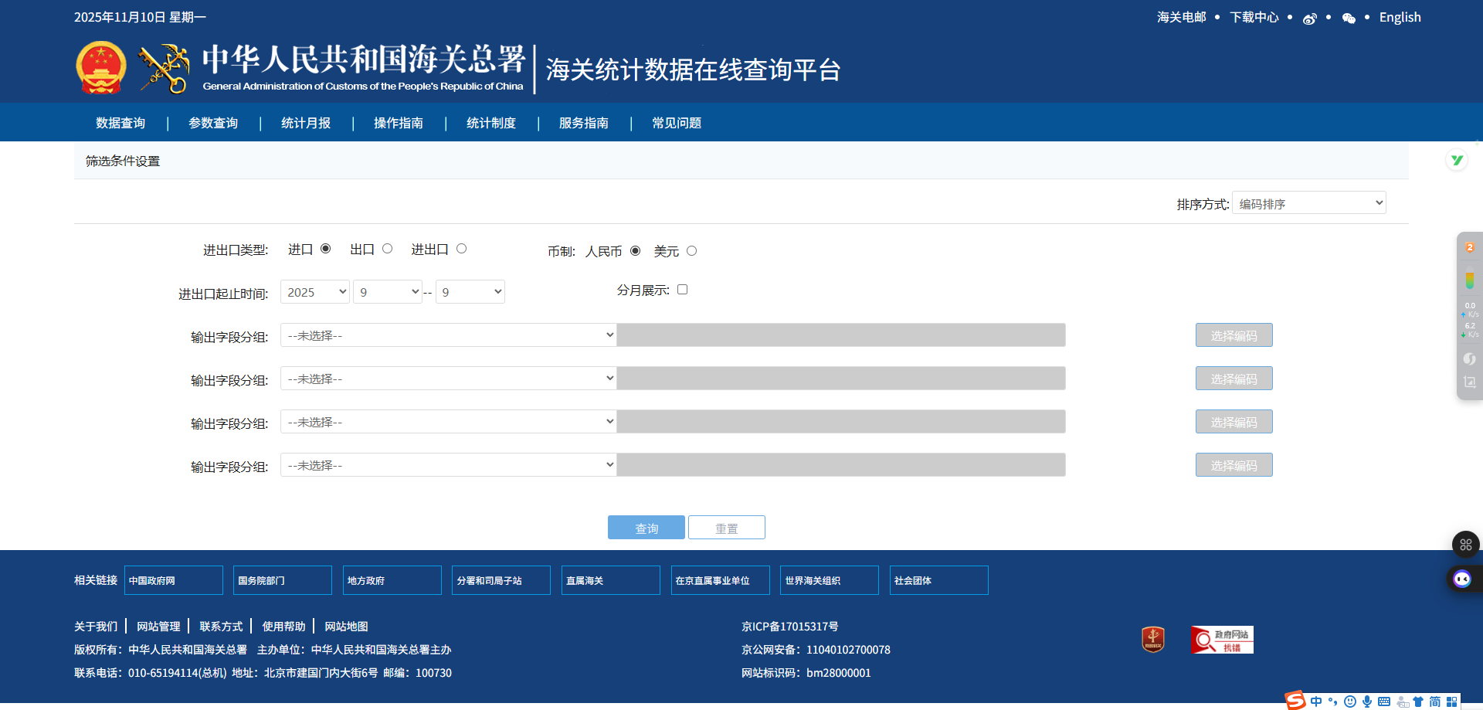Open the 排序方式 sort order dropdown
Image resolution: width=1483 pixels, height=710 pixels.
click(x=1308, y=202)
